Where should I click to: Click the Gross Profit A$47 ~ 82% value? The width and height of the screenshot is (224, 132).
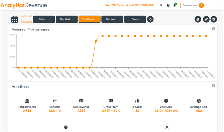111,111
